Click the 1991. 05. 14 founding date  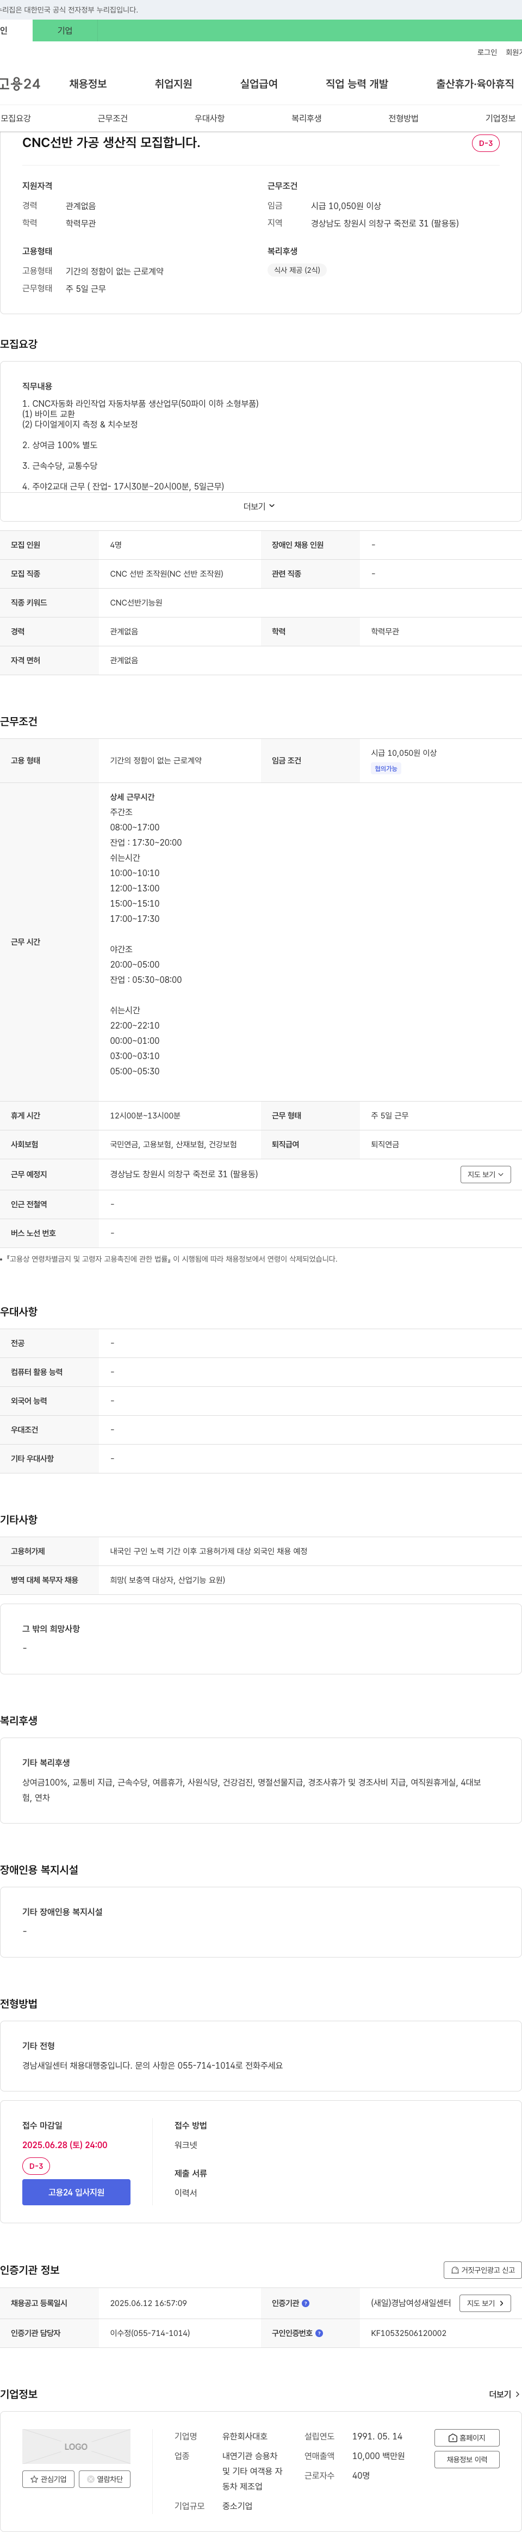(377, 2437)
